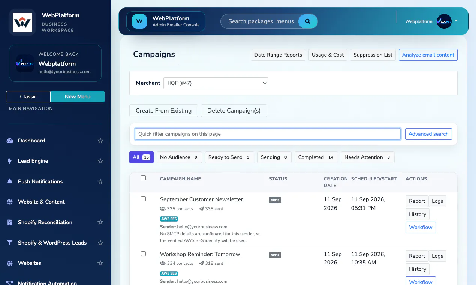Filter by Ready to Send campaigns
This screenshot has width=476, height=285.
pos(229,157)
